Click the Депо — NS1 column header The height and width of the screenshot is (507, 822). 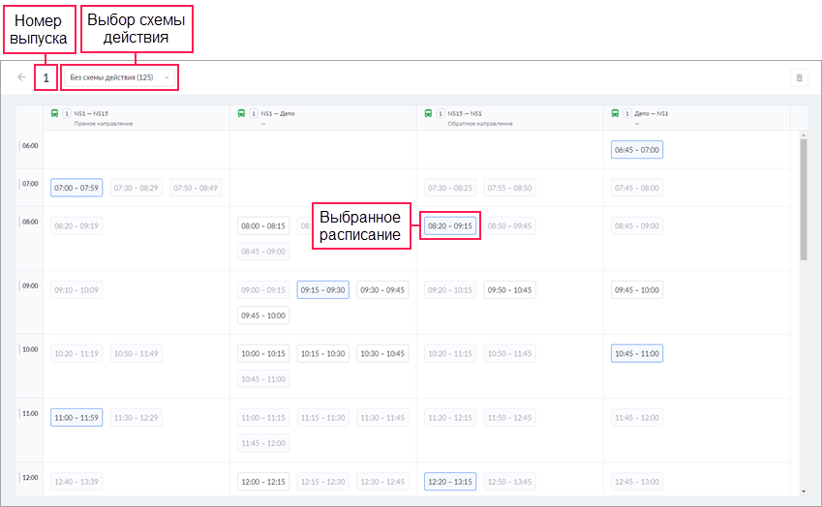click(x=697, y=118)
